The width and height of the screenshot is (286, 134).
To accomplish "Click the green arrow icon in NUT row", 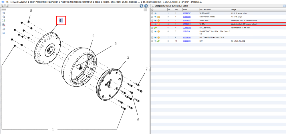I will [158, 41].
